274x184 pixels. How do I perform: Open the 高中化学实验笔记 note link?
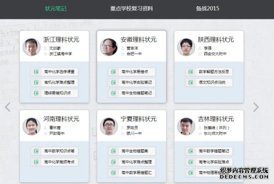137,83
